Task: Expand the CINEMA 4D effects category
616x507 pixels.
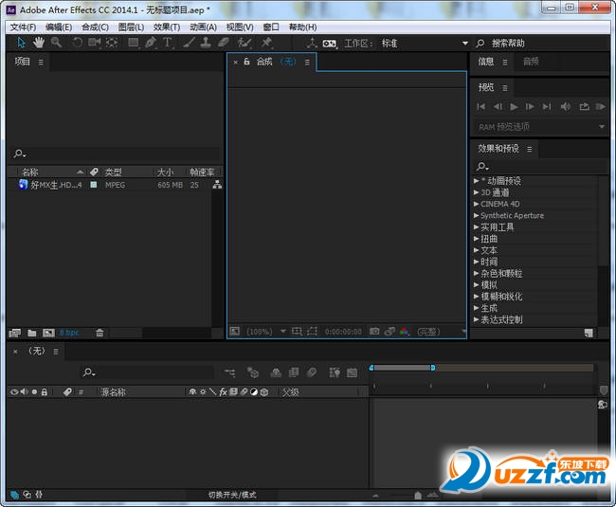Action: tap(476, 204)
